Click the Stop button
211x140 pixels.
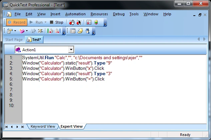coord(57,22)
